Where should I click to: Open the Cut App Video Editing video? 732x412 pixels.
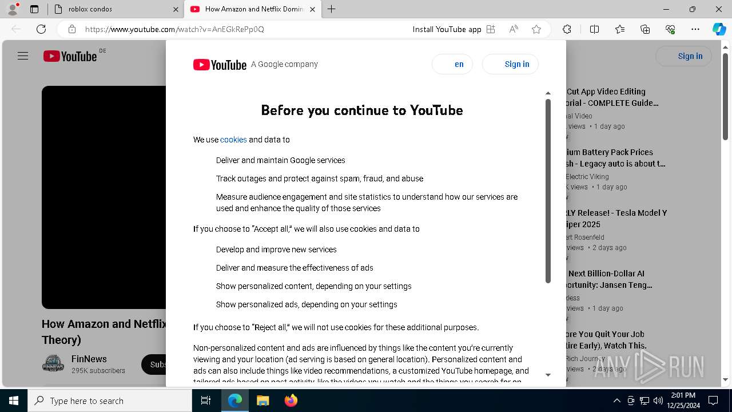click(x=612, y=97)
